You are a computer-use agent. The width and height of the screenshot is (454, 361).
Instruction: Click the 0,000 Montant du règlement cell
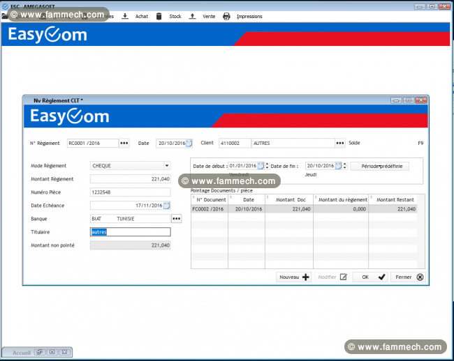click(341, 209)
